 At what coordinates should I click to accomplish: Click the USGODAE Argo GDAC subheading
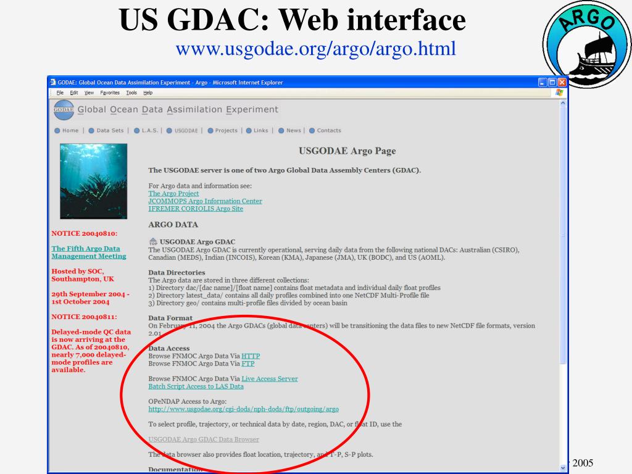[x=197, y=242]
